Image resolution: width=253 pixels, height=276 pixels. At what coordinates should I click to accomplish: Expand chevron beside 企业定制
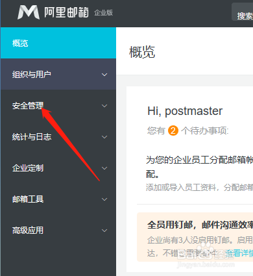104,168
